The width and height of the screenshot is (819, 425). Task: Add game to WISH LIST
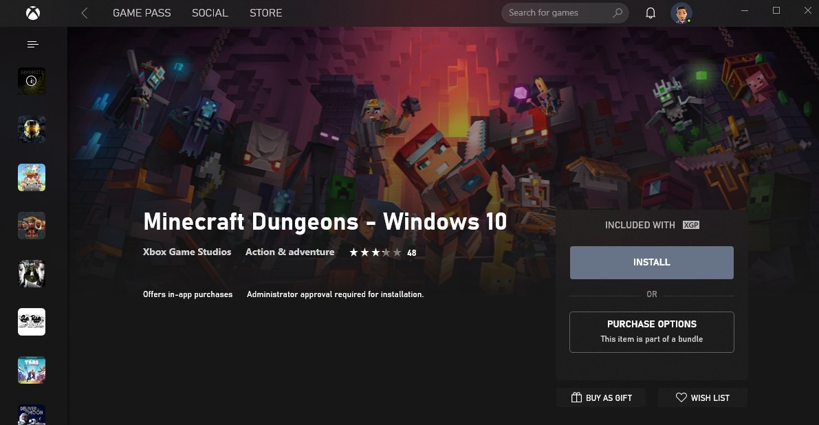point(703,398)
